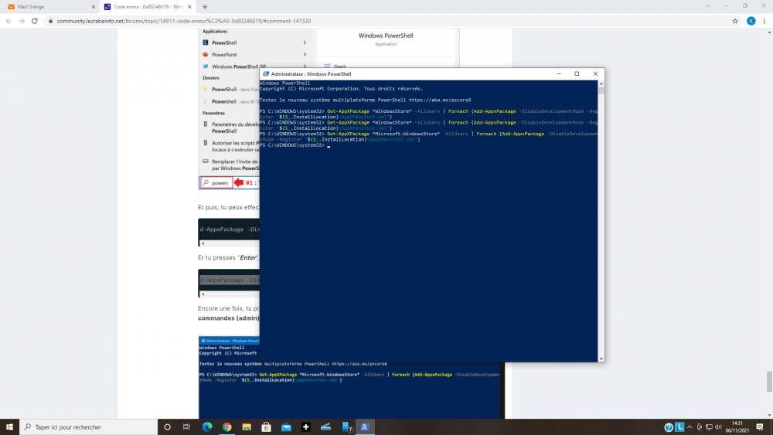Click the Chrome icon in the taskbar
This screenshot has width=773, height=435.
click(226, 427)
